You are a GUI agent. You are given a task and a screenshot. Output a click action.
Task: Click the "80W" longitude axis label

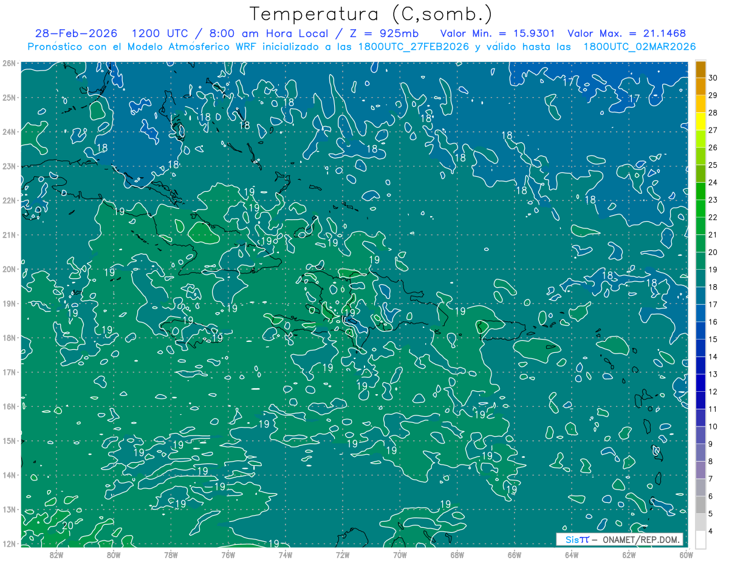113,554
